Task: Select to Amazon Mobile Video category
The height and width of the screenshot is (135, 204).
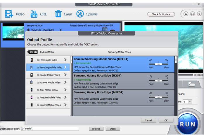Action: point(48,97)
